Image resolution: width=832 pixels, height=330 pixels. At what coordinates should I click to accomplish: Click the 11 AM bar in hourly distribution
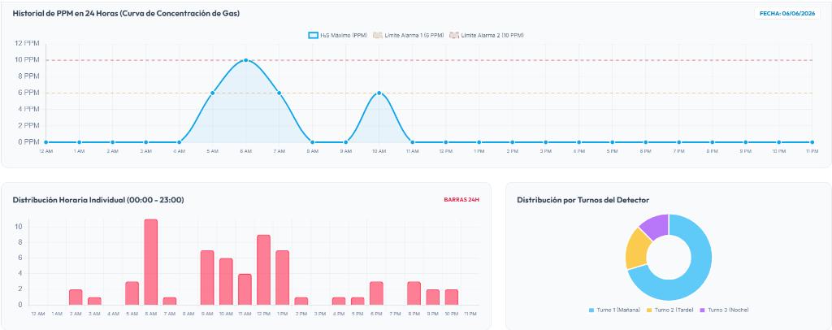click(x=245, y=289)
